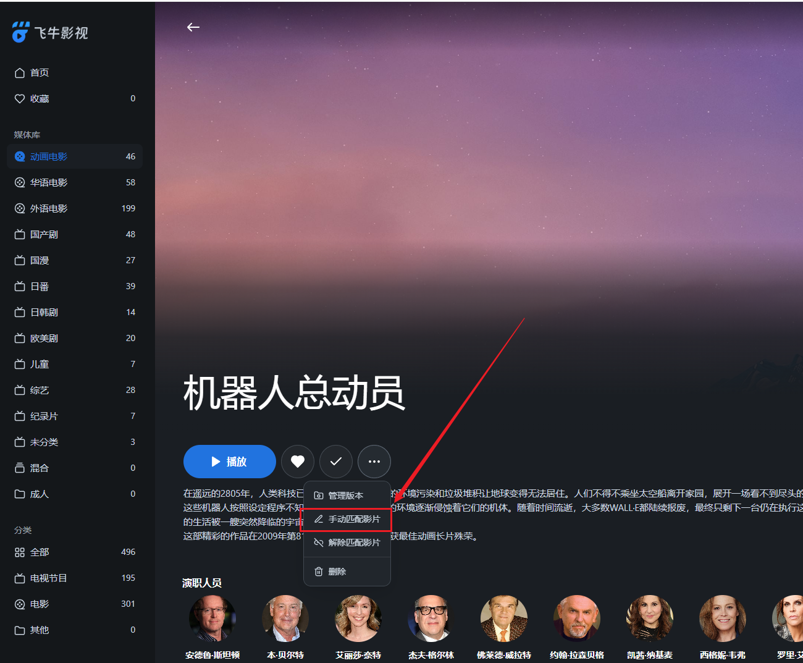The image size is (803, 663).
Task: Show 全部 category
Action: 75,552
